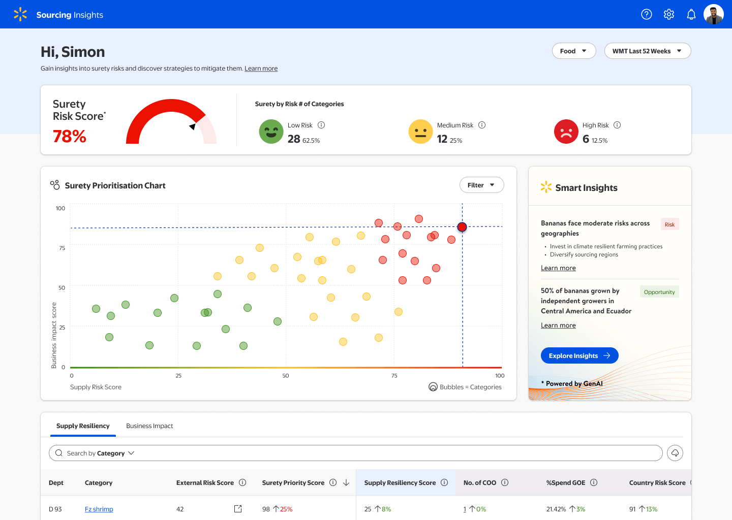Image resolution: width=732 pixels, height=520 pixels.
Task: Click the export icon beside the search bar
Action: click(x=675, y=452)
